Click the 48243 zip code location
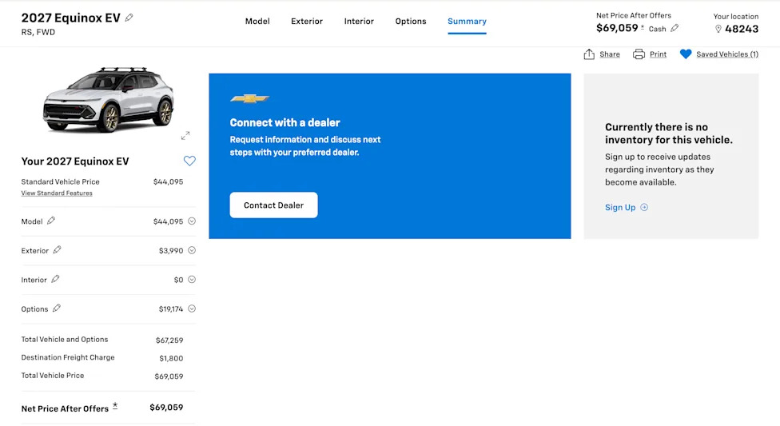The image size is (780, 426). point(742,29)
